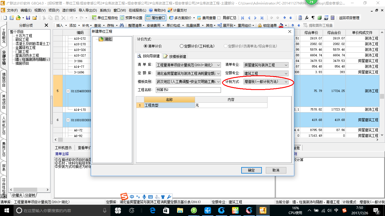
Task: Click the blue save disk icon
Action: (x=28, y=18)
